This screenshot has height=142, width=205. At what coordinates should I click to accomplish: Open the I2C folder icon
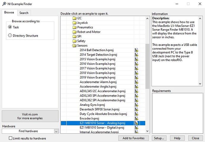[x=74, y=18]
